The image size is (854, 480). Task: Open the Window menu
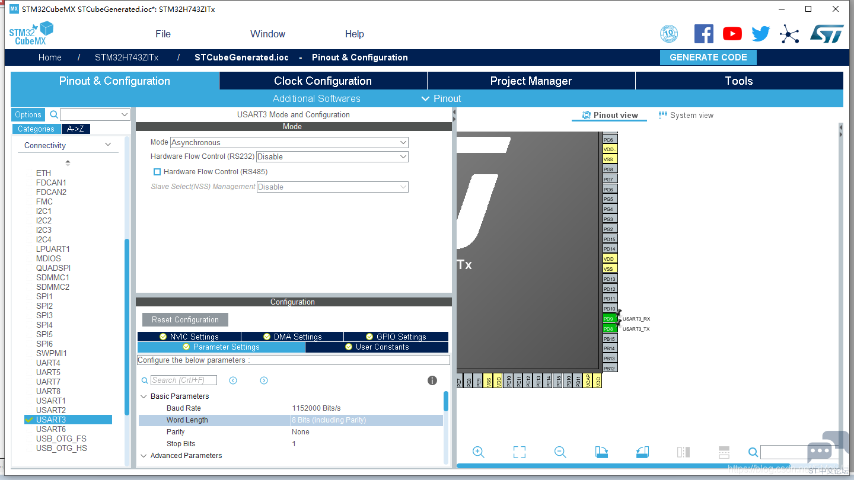[267, 34]
